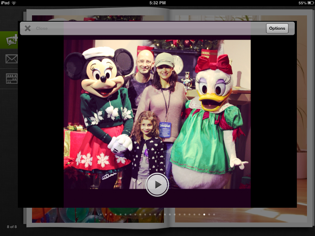Tap the X close icon
This screenshot has width=315, height=236.
coord(28,29)
